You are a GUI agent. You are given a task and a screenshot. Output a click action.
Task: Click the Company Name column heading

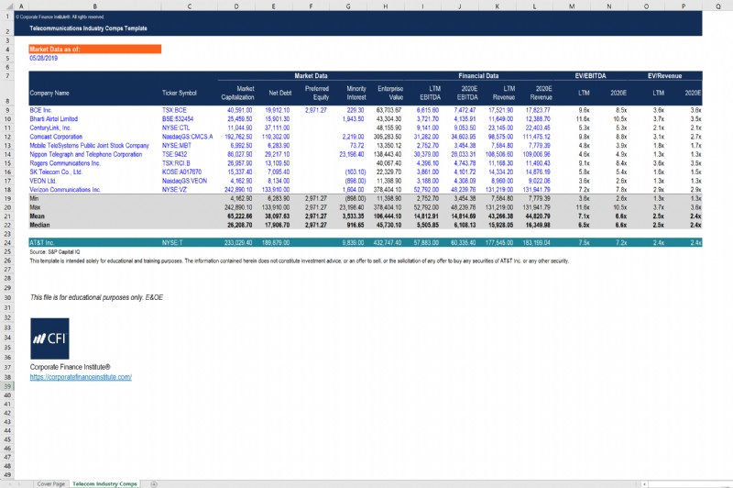click(x=49, y=94)
